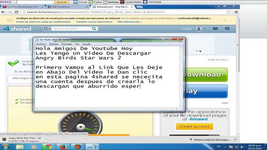The height and width of the screenshot is (150, 267).
Task: Click the Goldy username
Action: coord(186,29)
